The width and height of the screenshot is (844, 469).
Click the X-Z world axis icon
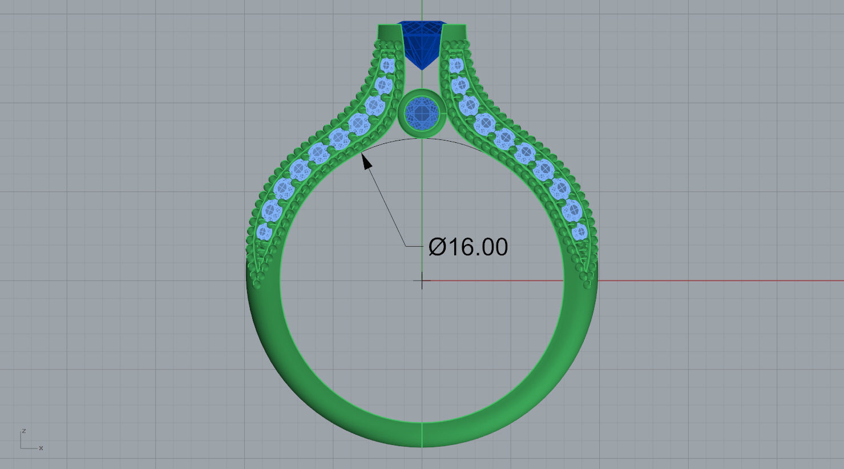tap(31, 440)
